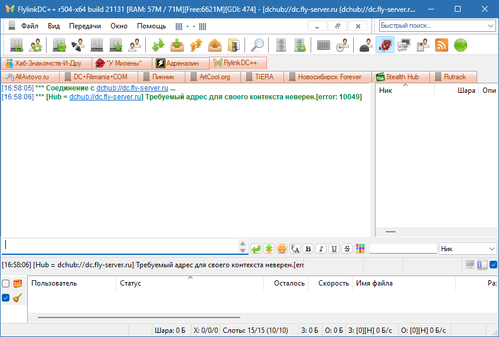Switch to the Rutrack tab
Viewport: 499px width, 337px height.
453,77
